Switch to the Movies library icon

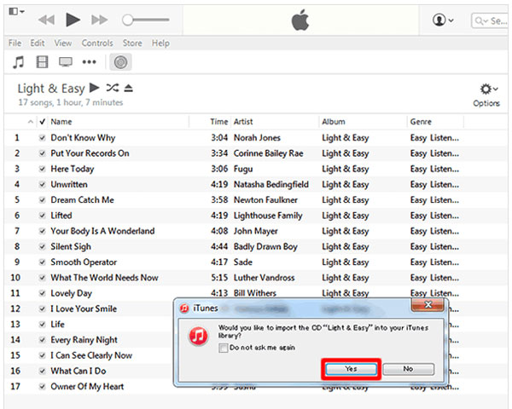[42, 62]
